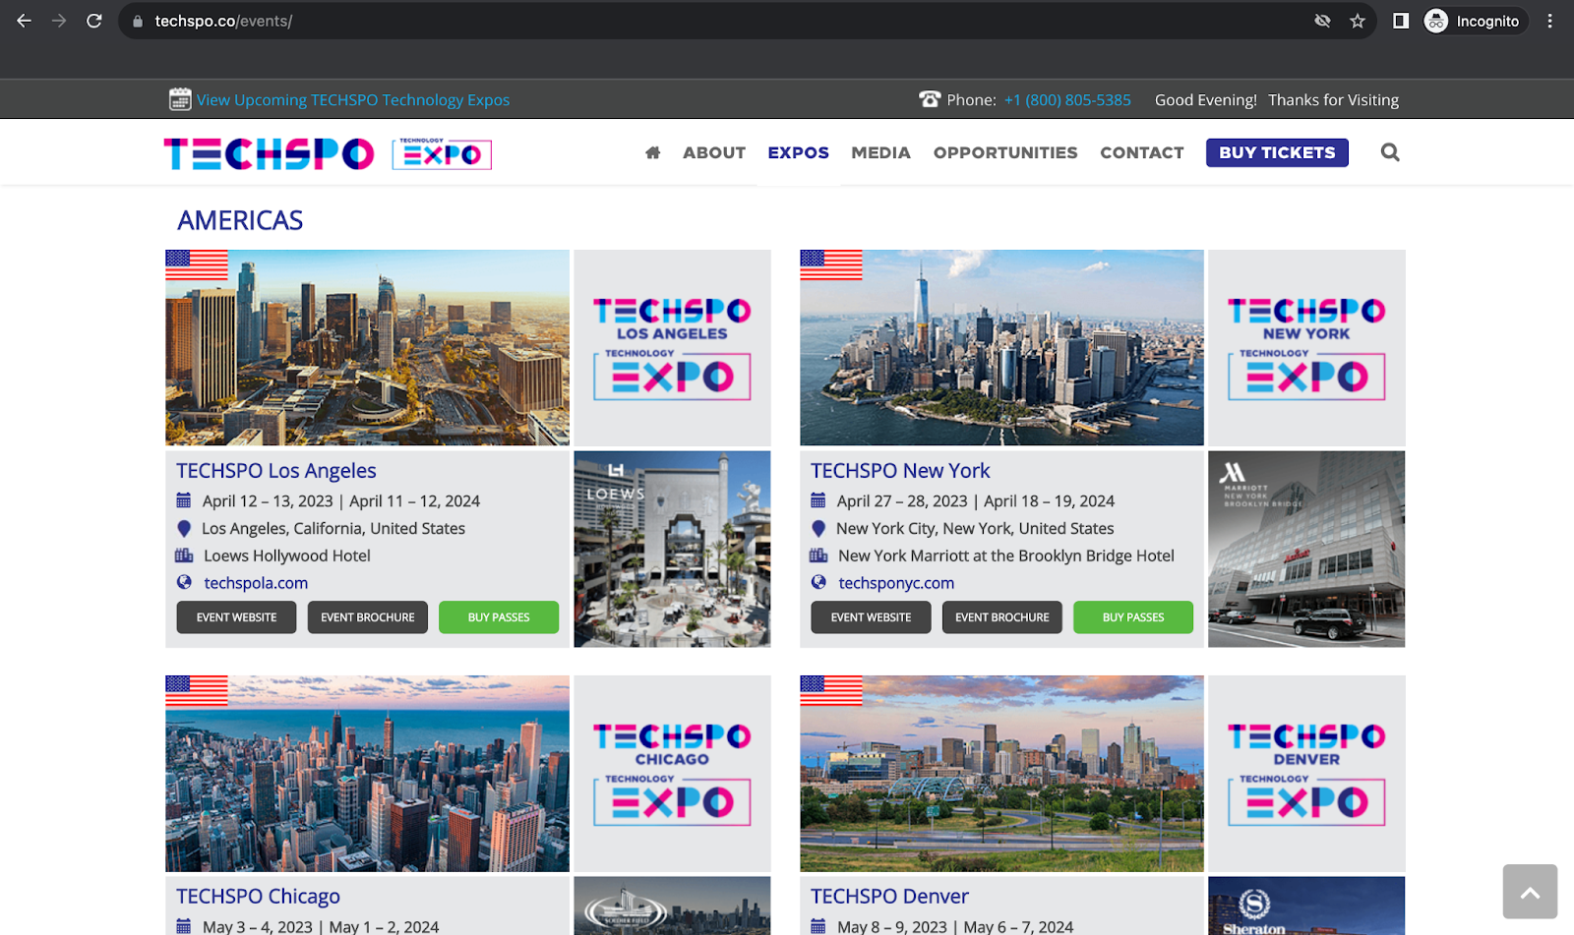The height and width of the screenshot is (935, 1574).
Task: Click the back-to-top arrow button
Action: [1530, 892]
